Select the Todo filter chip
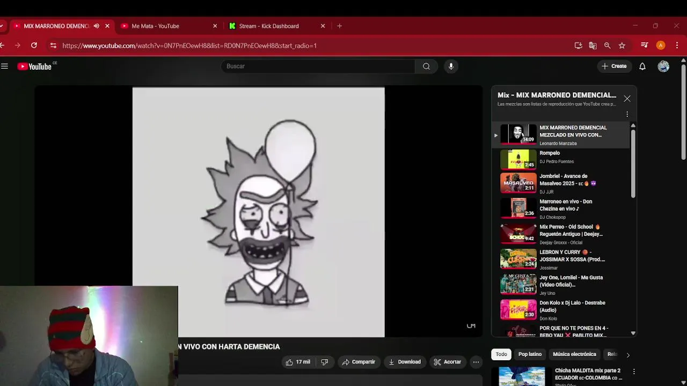Screen dimensions: 687x386 pos(501,354)
